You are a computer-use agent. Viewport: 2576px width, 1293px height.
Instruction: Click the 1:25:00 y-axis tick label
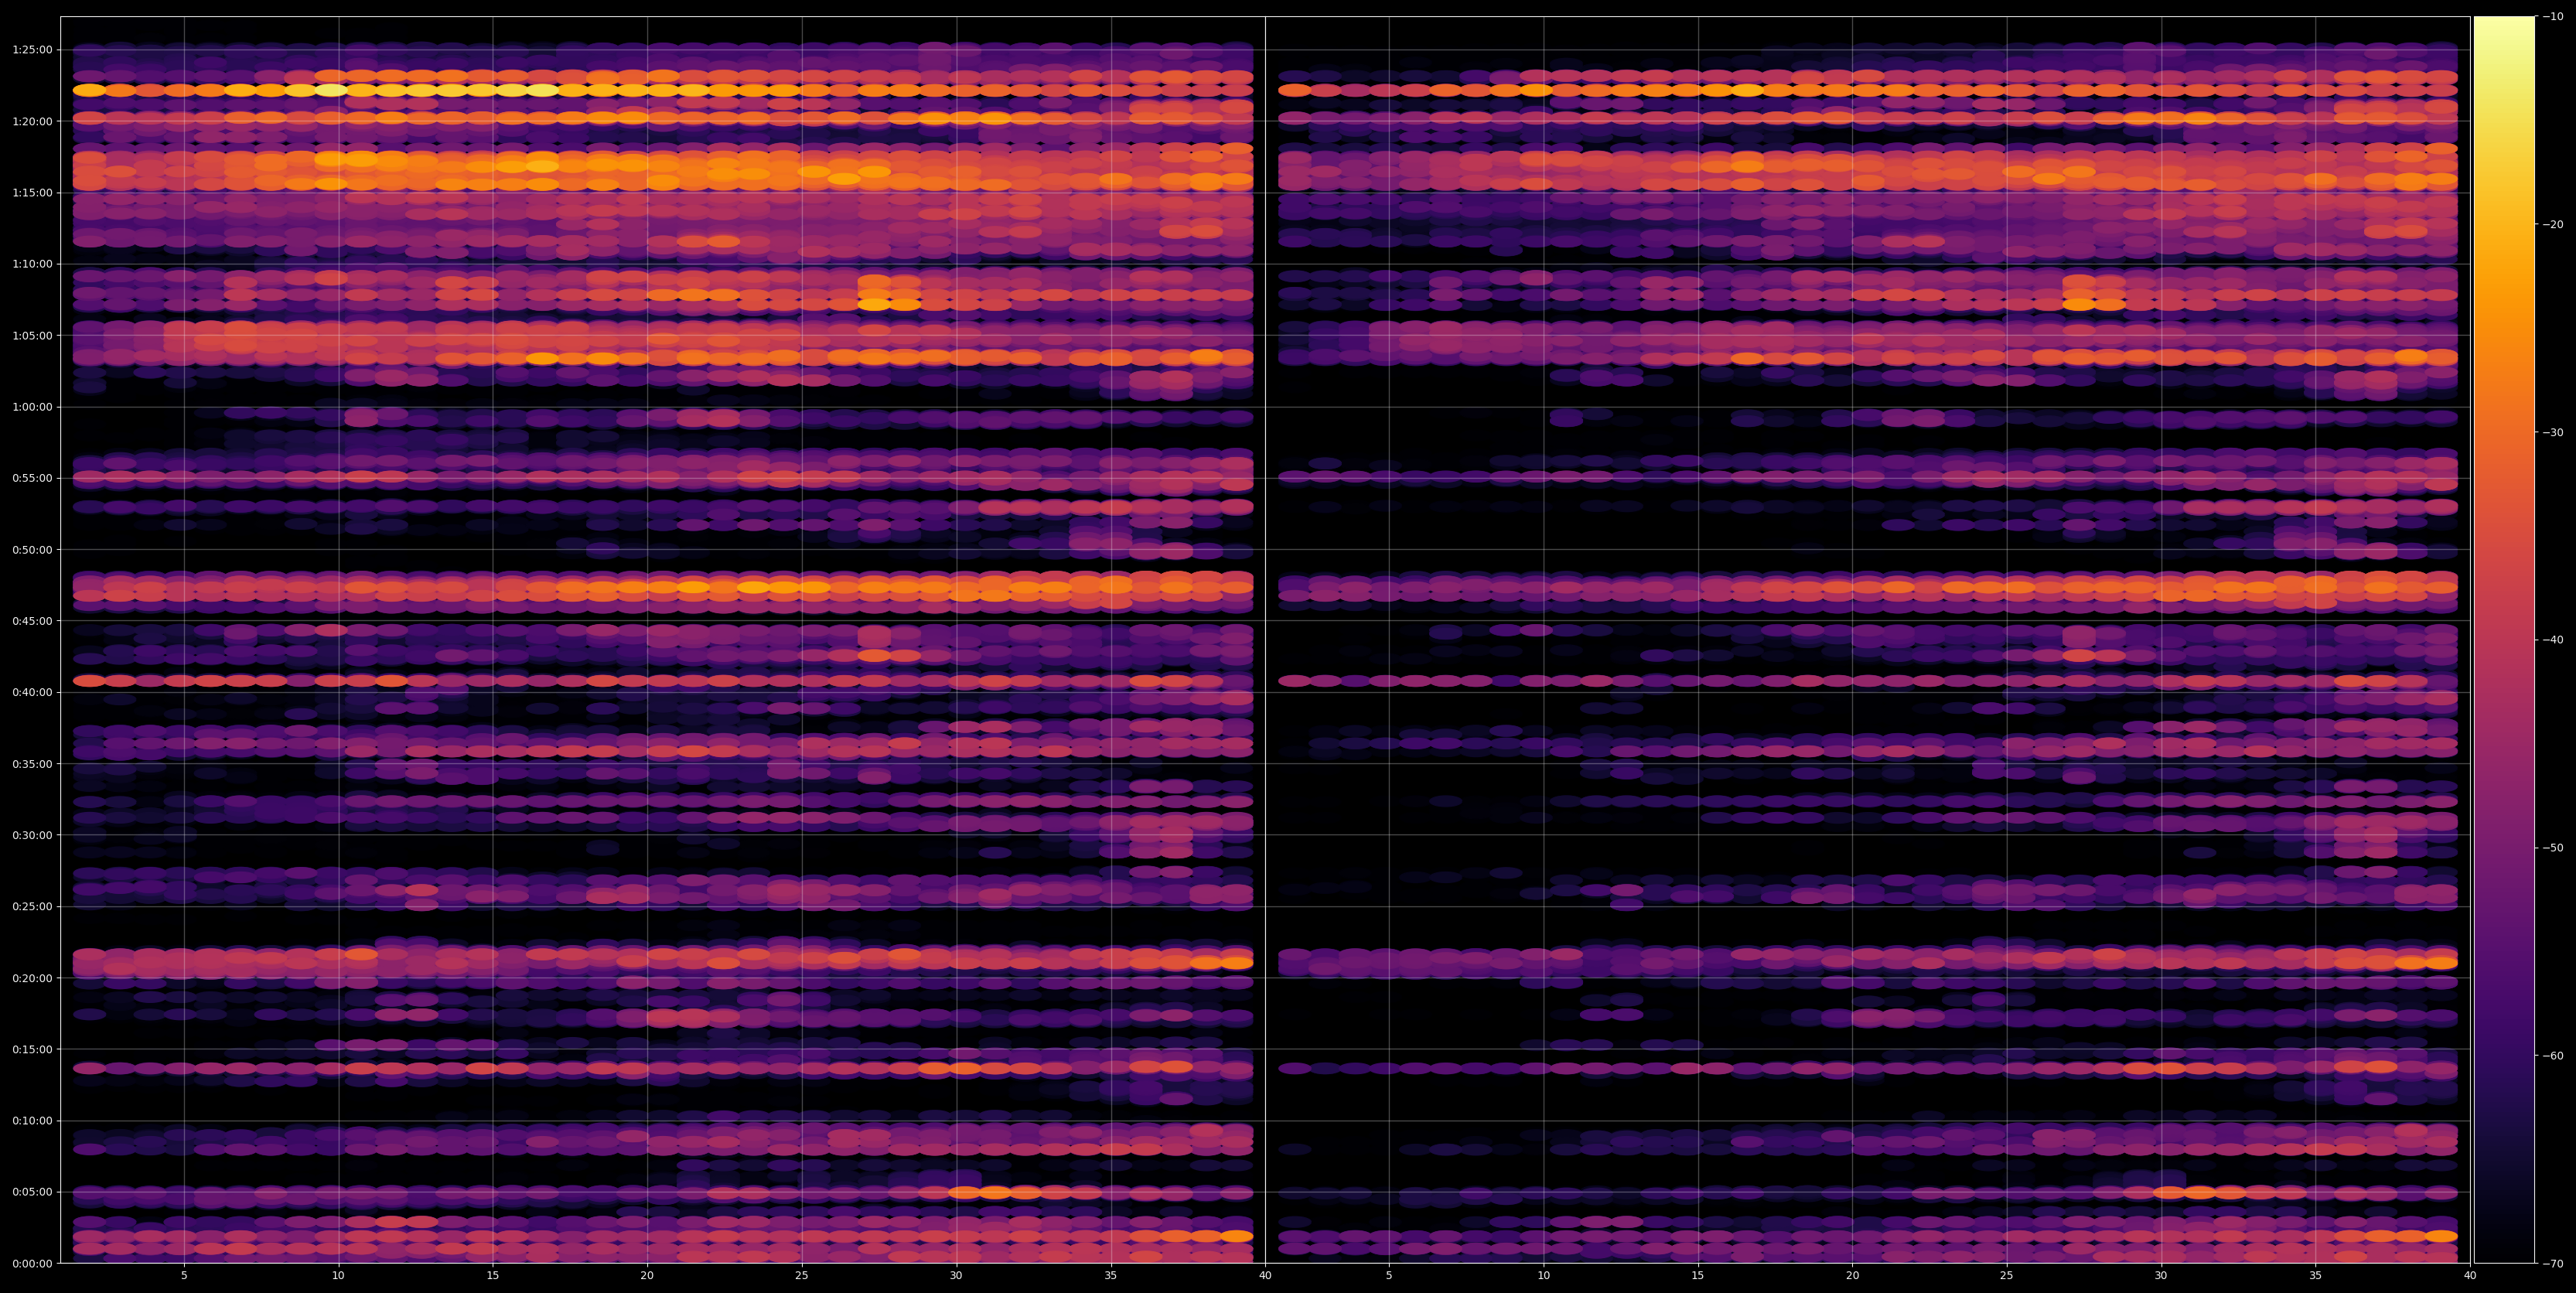point(32,50)
